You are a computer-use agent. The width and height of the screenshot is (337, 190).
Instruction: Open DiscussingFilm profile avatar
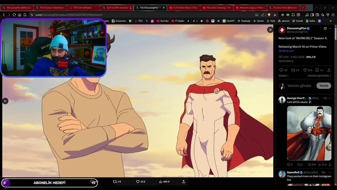coord(282,30)
